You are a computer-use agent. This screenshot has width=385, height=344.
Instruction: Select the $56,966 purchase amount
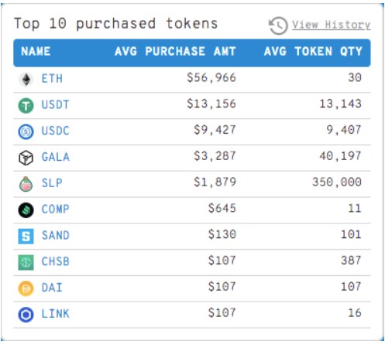pos(211,78)
